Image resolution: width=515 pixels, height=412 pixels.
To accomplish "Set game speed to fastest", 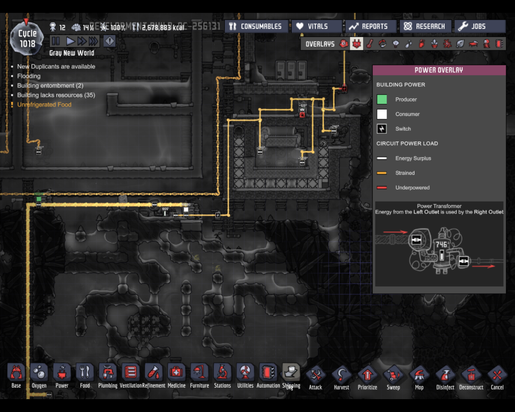I will tap(93, 41).
